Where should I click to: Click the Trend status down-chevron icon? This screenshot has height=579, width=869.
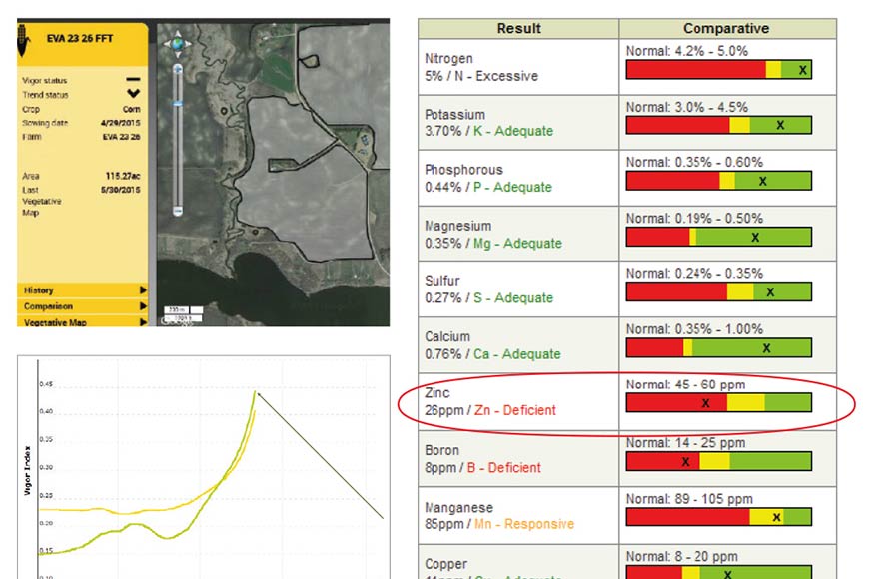(134, 94)
